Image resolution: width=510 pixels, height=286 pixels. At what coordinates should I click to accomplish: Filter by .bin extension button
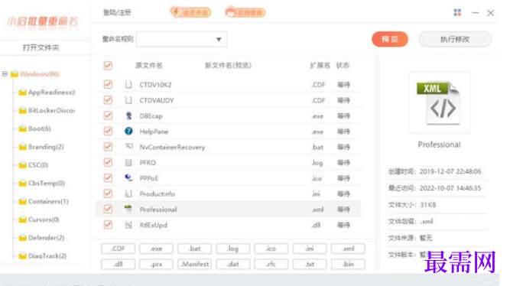(348, 264)
